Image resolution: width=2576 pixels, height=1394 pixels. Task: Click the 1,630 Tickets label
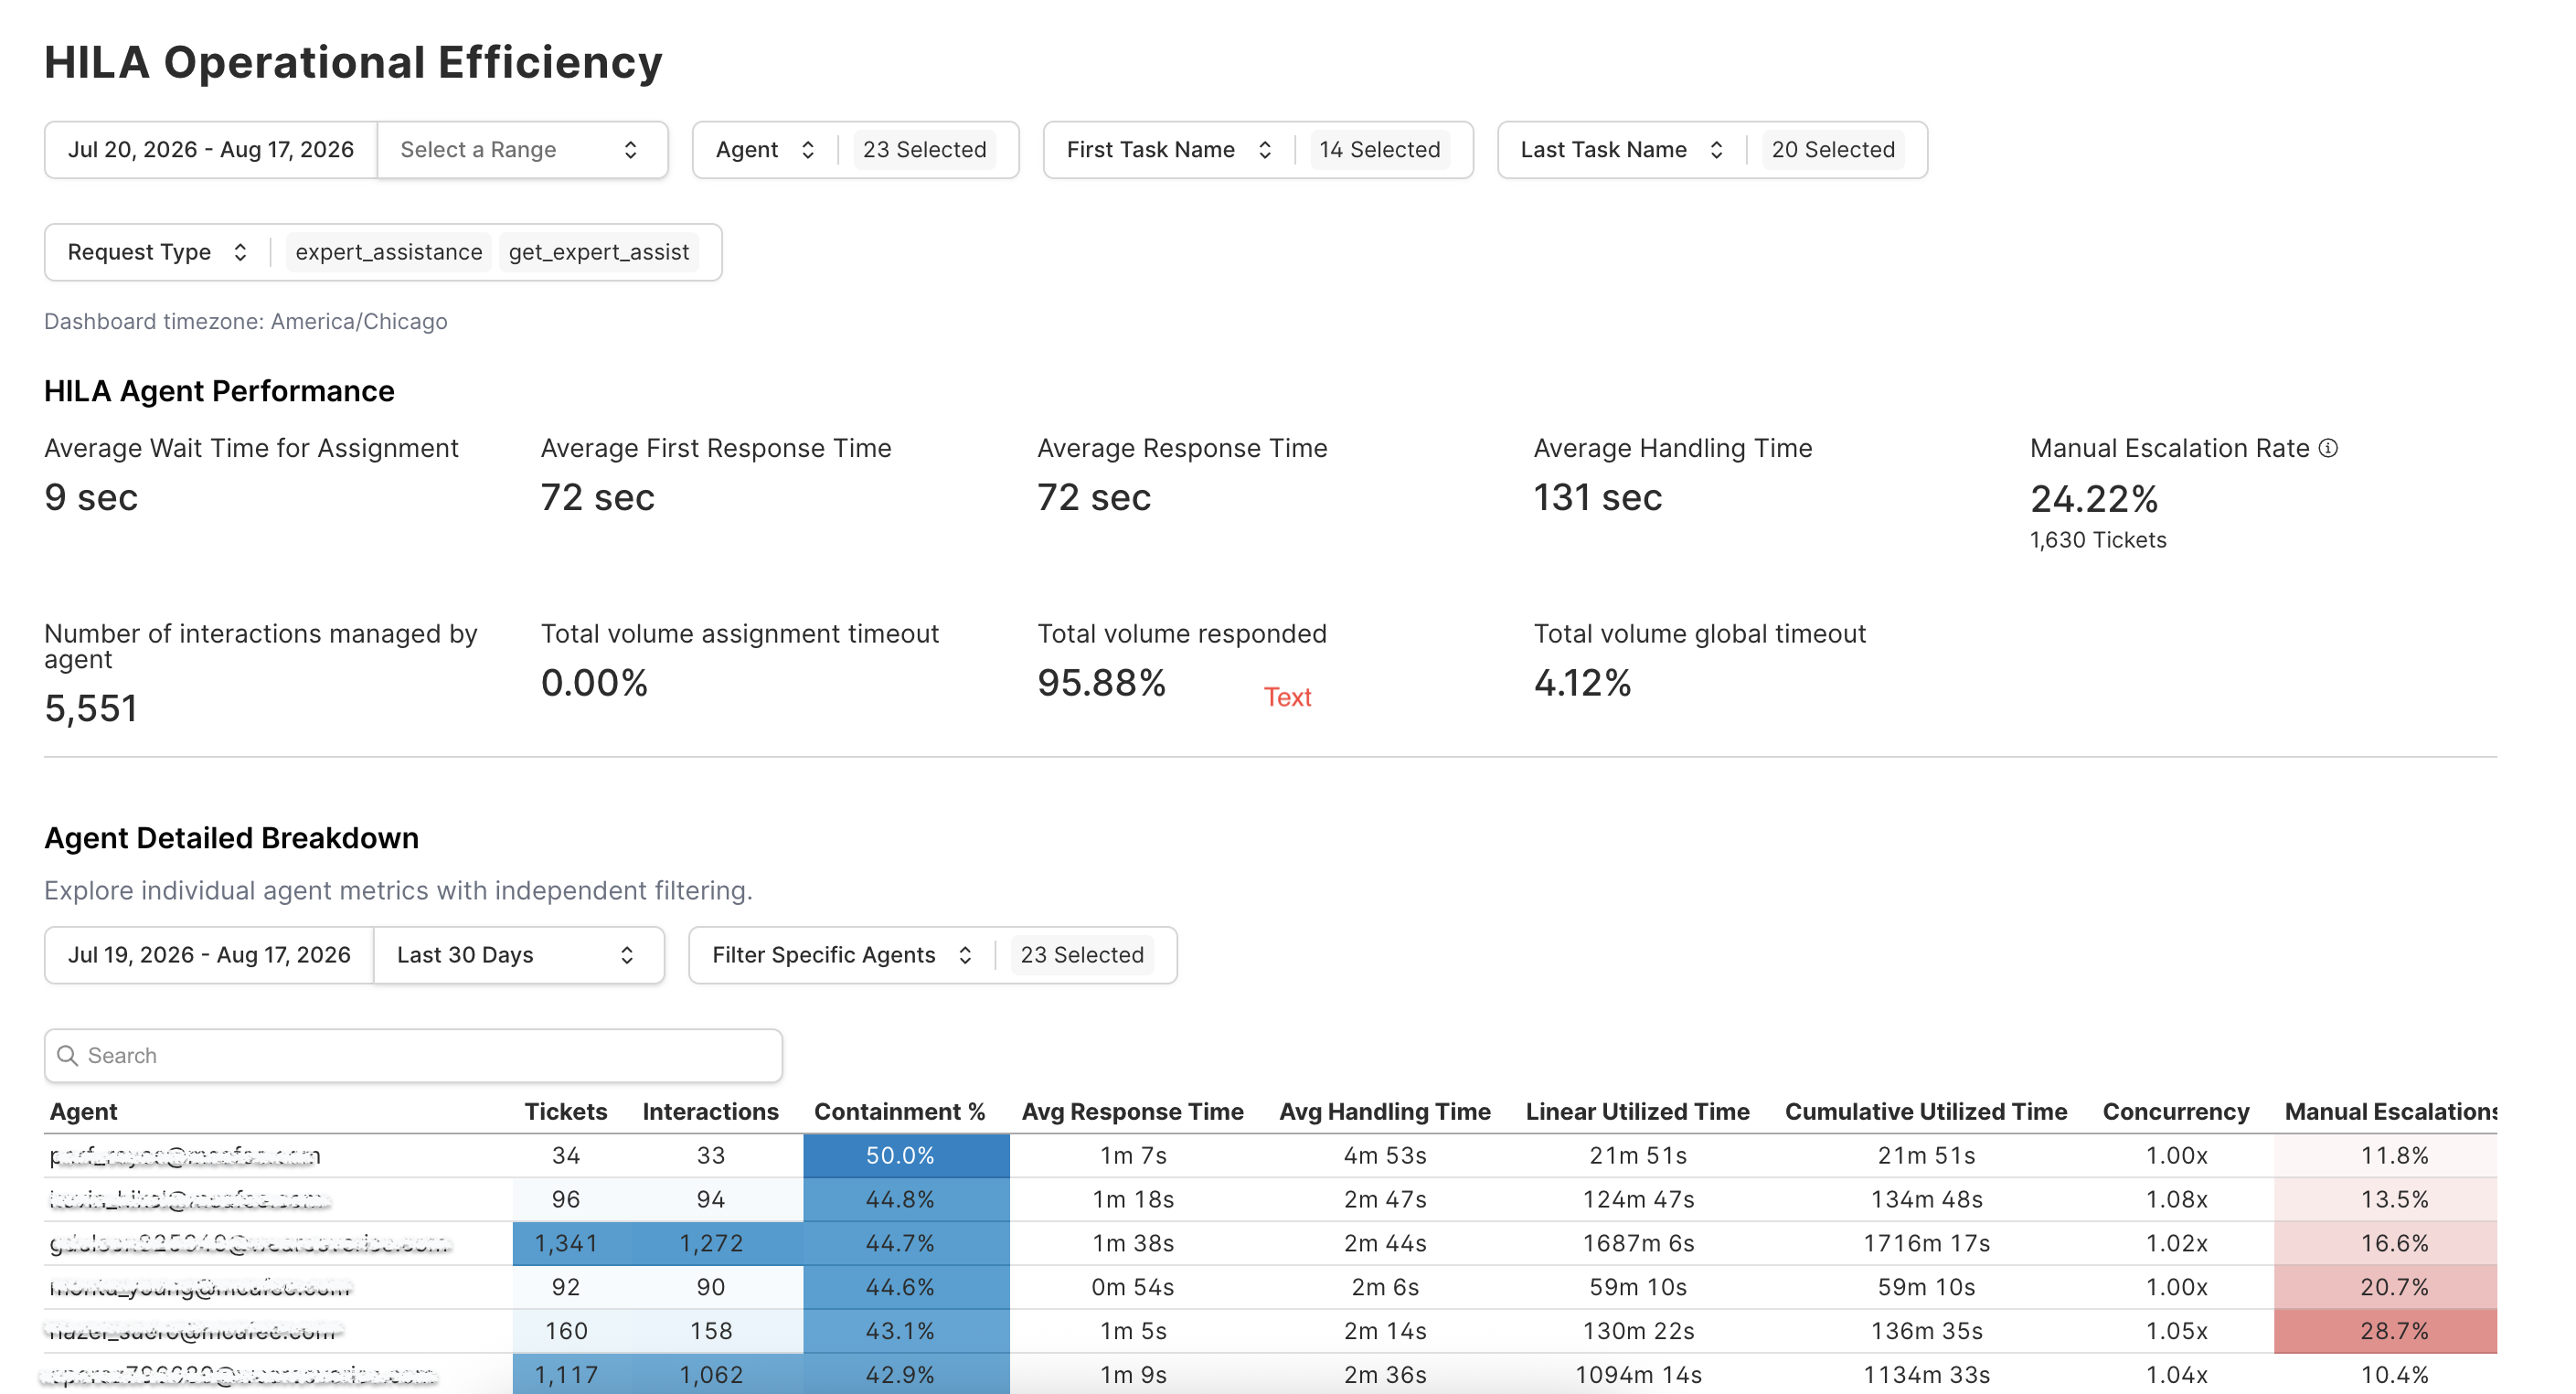coord(2097,540)
